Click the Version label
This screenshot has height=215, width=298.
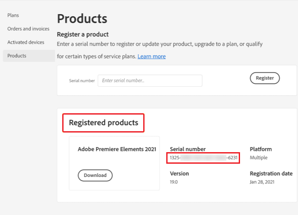[179, 174]
